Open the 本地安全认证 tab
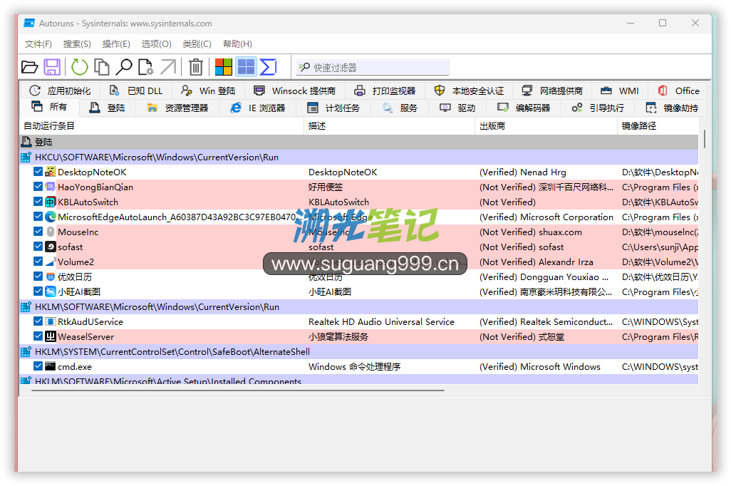The height and width of the screenshot is (486, 731). point(469,91)
